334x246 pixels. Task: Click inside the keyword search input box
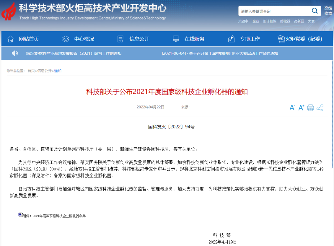click(x=272, y=11)
